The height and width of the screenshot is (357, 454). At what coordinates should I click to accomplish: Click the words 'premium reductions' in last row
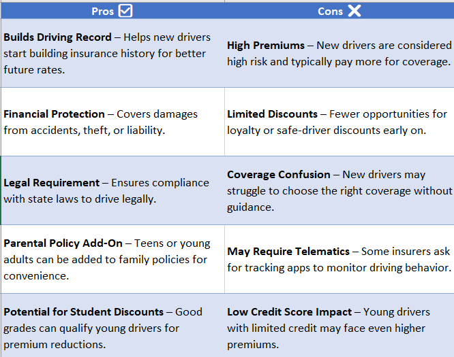tap(53, 345)
